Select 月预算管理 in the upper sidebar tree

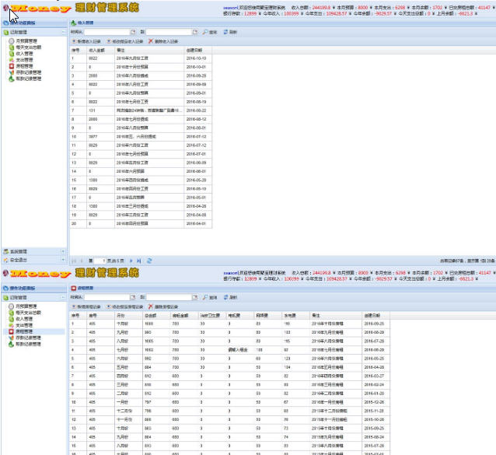click(26, 40)
